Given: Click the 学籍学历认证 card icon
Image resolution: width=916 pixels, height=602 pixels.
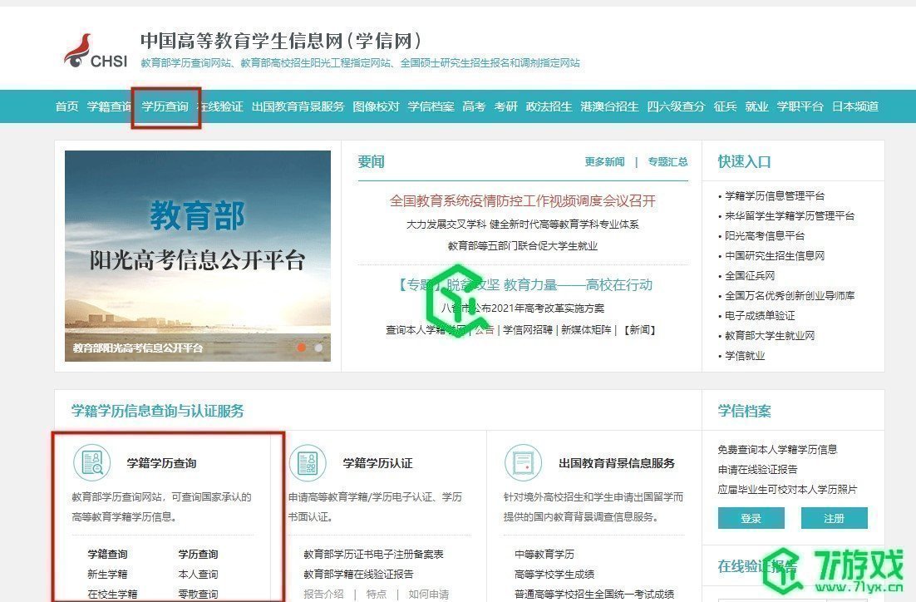Looking at the screenshot, I should pos(308,462).
